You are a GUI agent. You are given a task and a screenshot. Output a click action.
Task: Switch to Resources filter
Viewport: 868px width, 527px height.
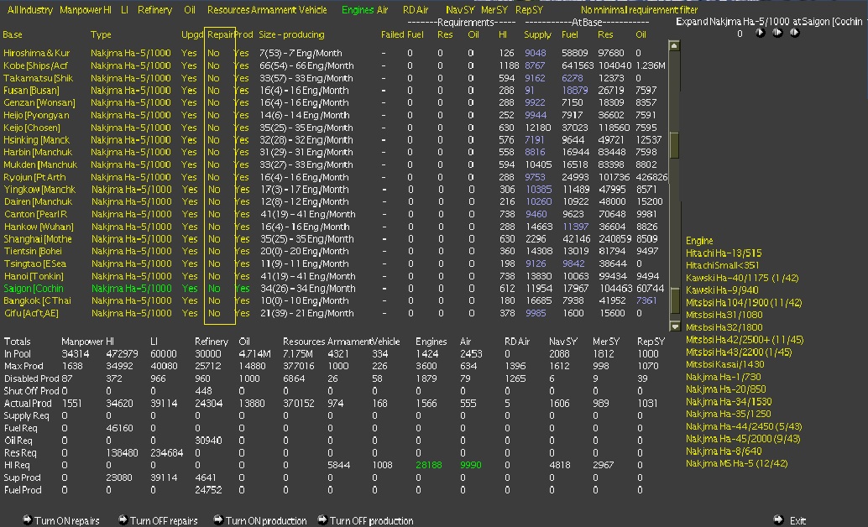click(x=228, y=10)
